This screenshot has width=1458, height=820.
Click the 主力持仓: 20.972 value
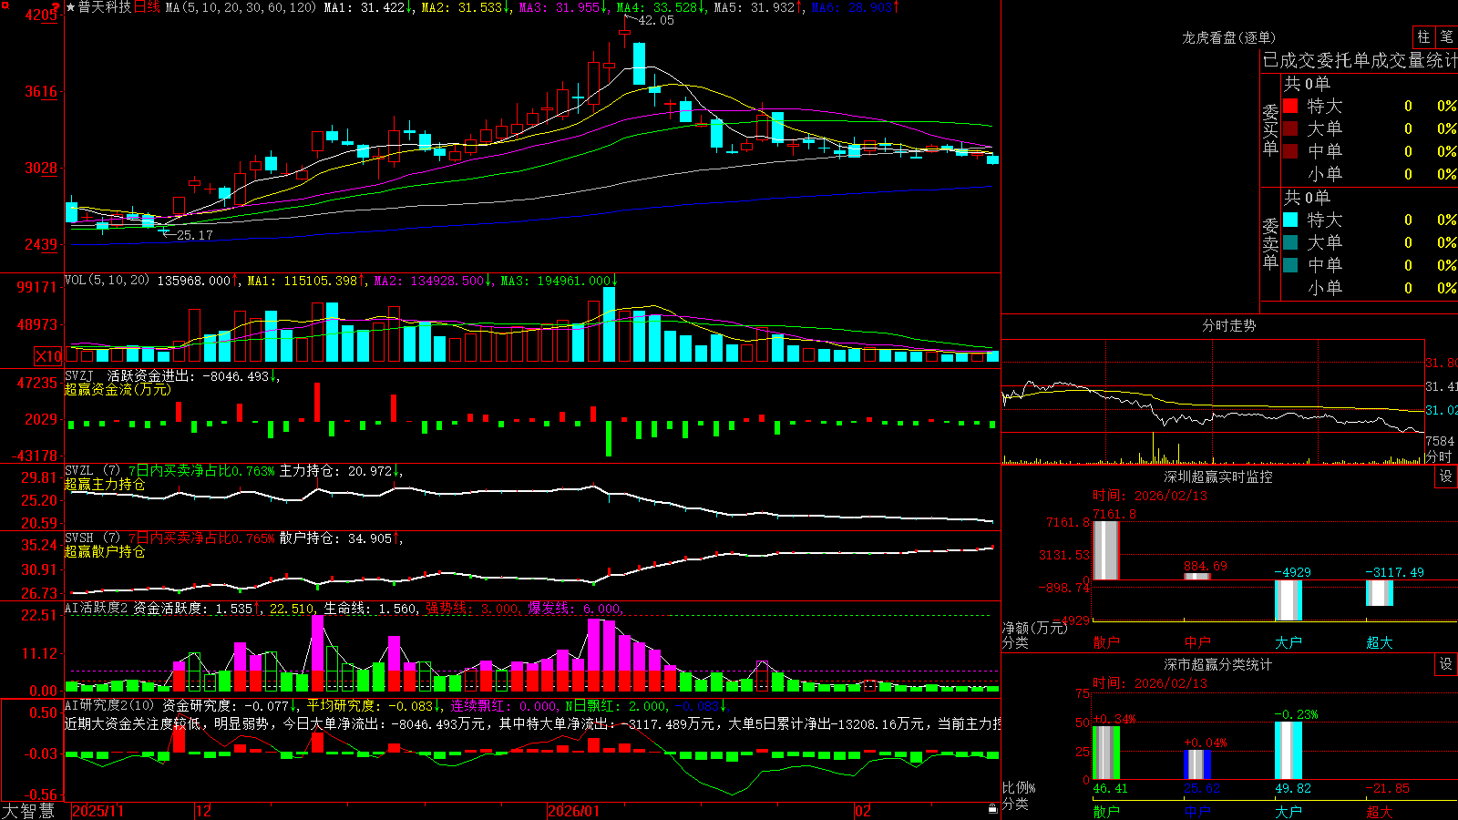pos(340,471)
